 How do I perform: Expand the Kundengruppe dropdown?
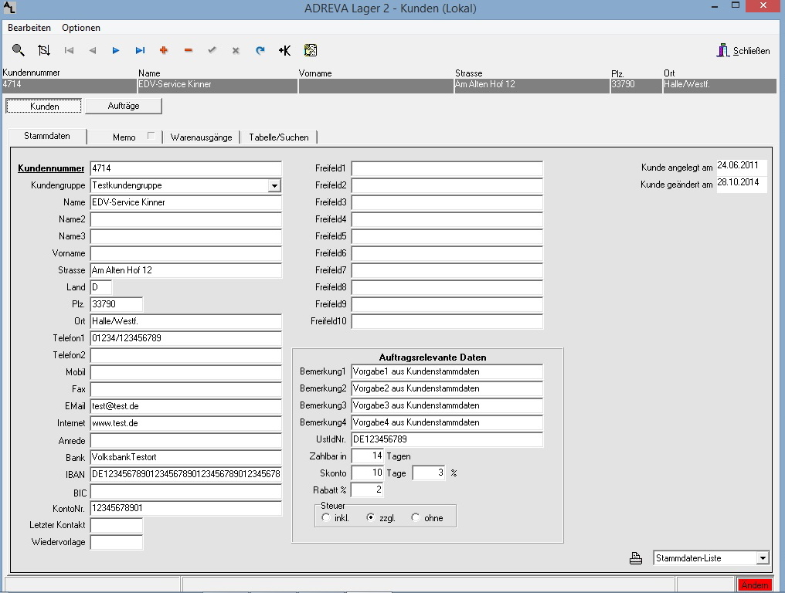(x=274, y=185)
